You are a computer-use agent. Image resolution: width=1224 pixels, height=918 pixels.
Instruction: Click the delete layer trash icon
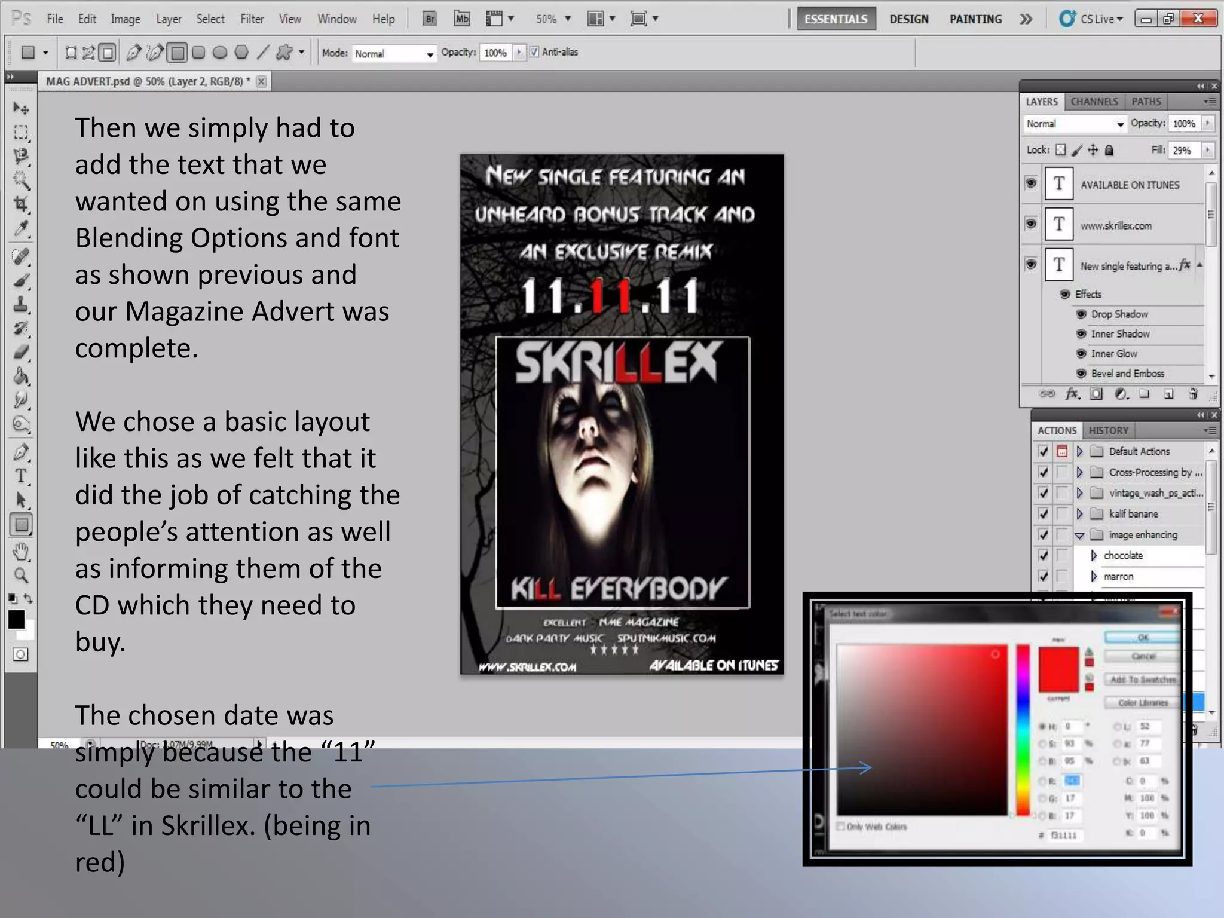tap(1193, 394)
